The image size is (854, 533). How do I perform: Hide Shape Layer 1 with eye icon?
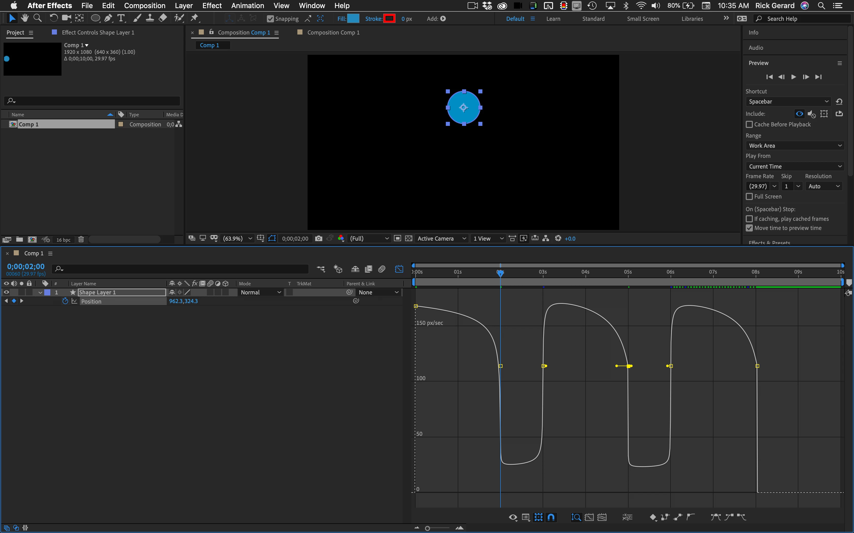click(x=6, y=292)
